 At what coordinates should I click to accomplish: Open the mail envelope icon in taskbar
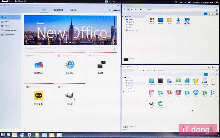59,135
